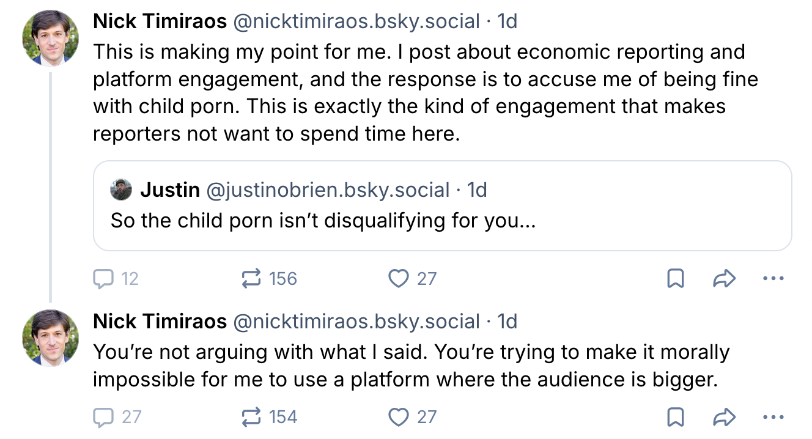Image resolution: width=812 pixels, height=439 pixels.
Task: Share the second post via arrow icon
Action: (724, 417)
